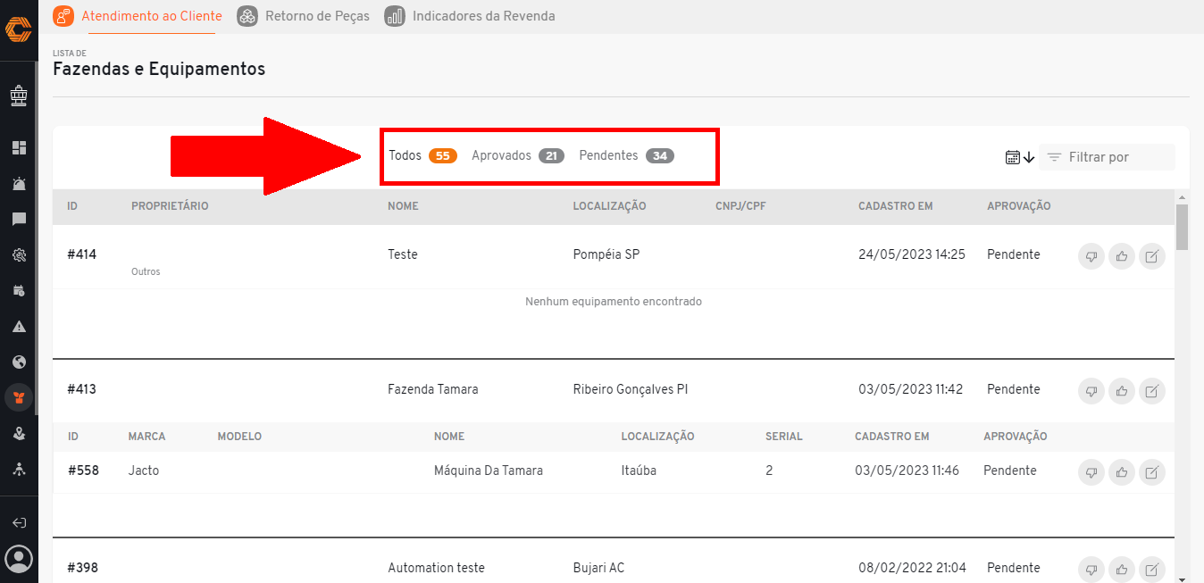Sort by date using calendar arrow icon
Image resolution: width=1204 pixels, height=583 pixels.
[1019, 157]
